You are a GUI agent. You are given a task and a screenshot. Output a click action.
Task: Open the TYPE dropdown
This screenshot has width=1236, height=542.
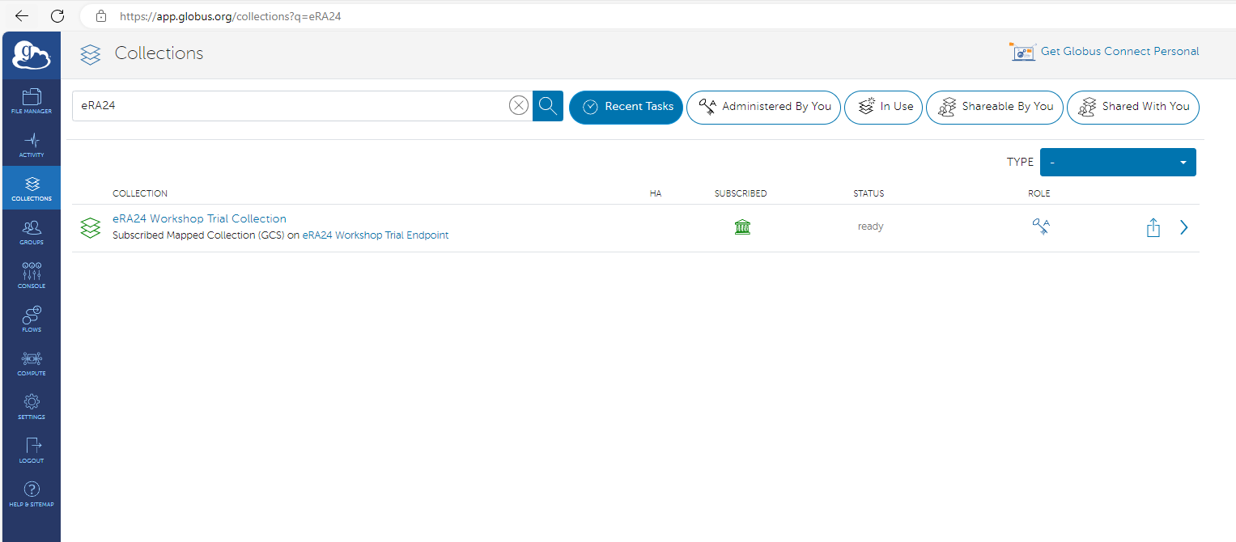point(1118,162)
